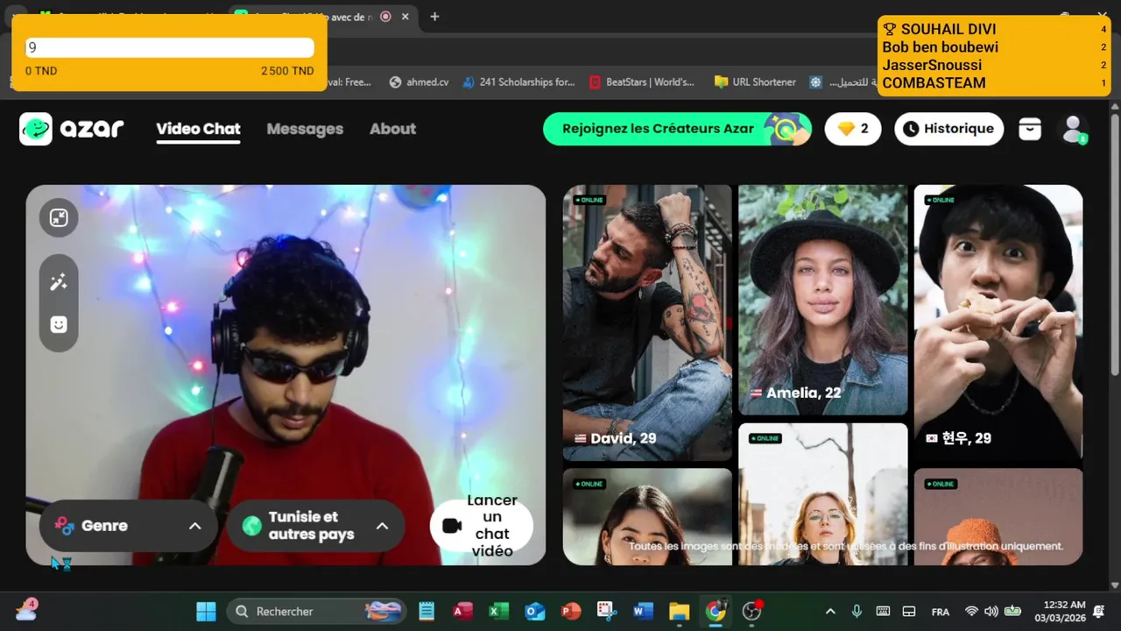This screenshot has width=1121, height=631.
Task: Open Excel from the taskbar
Action: click(x=499, y=611)
